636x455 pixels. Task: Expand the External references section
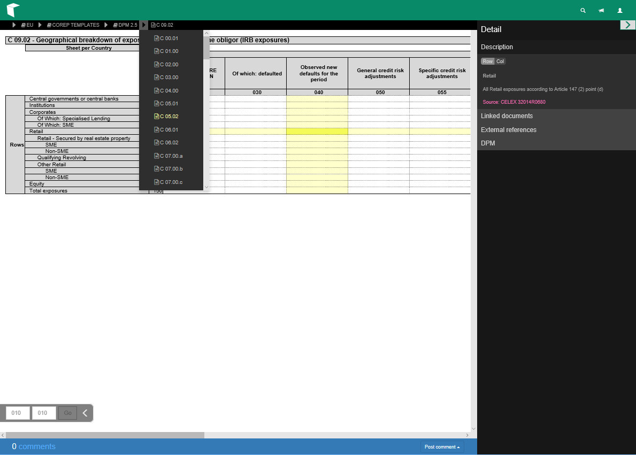point(508,130)
